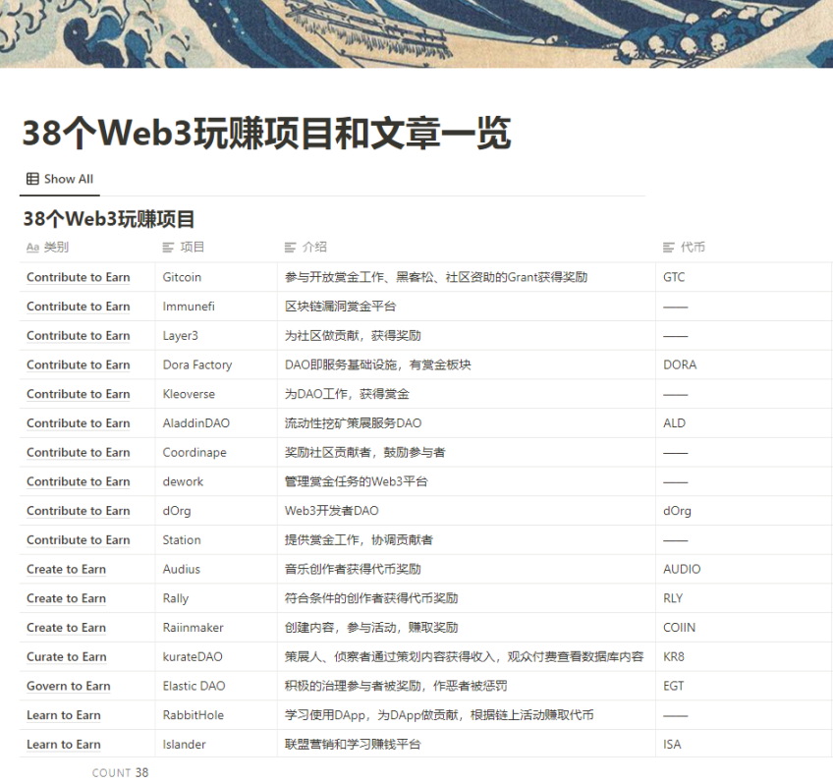Image resolution: width=833 pixels, height=783 pixels.
Task: Open the Create to Earn row for Audius
Action: pyautogui.click(x=66, y=570)
